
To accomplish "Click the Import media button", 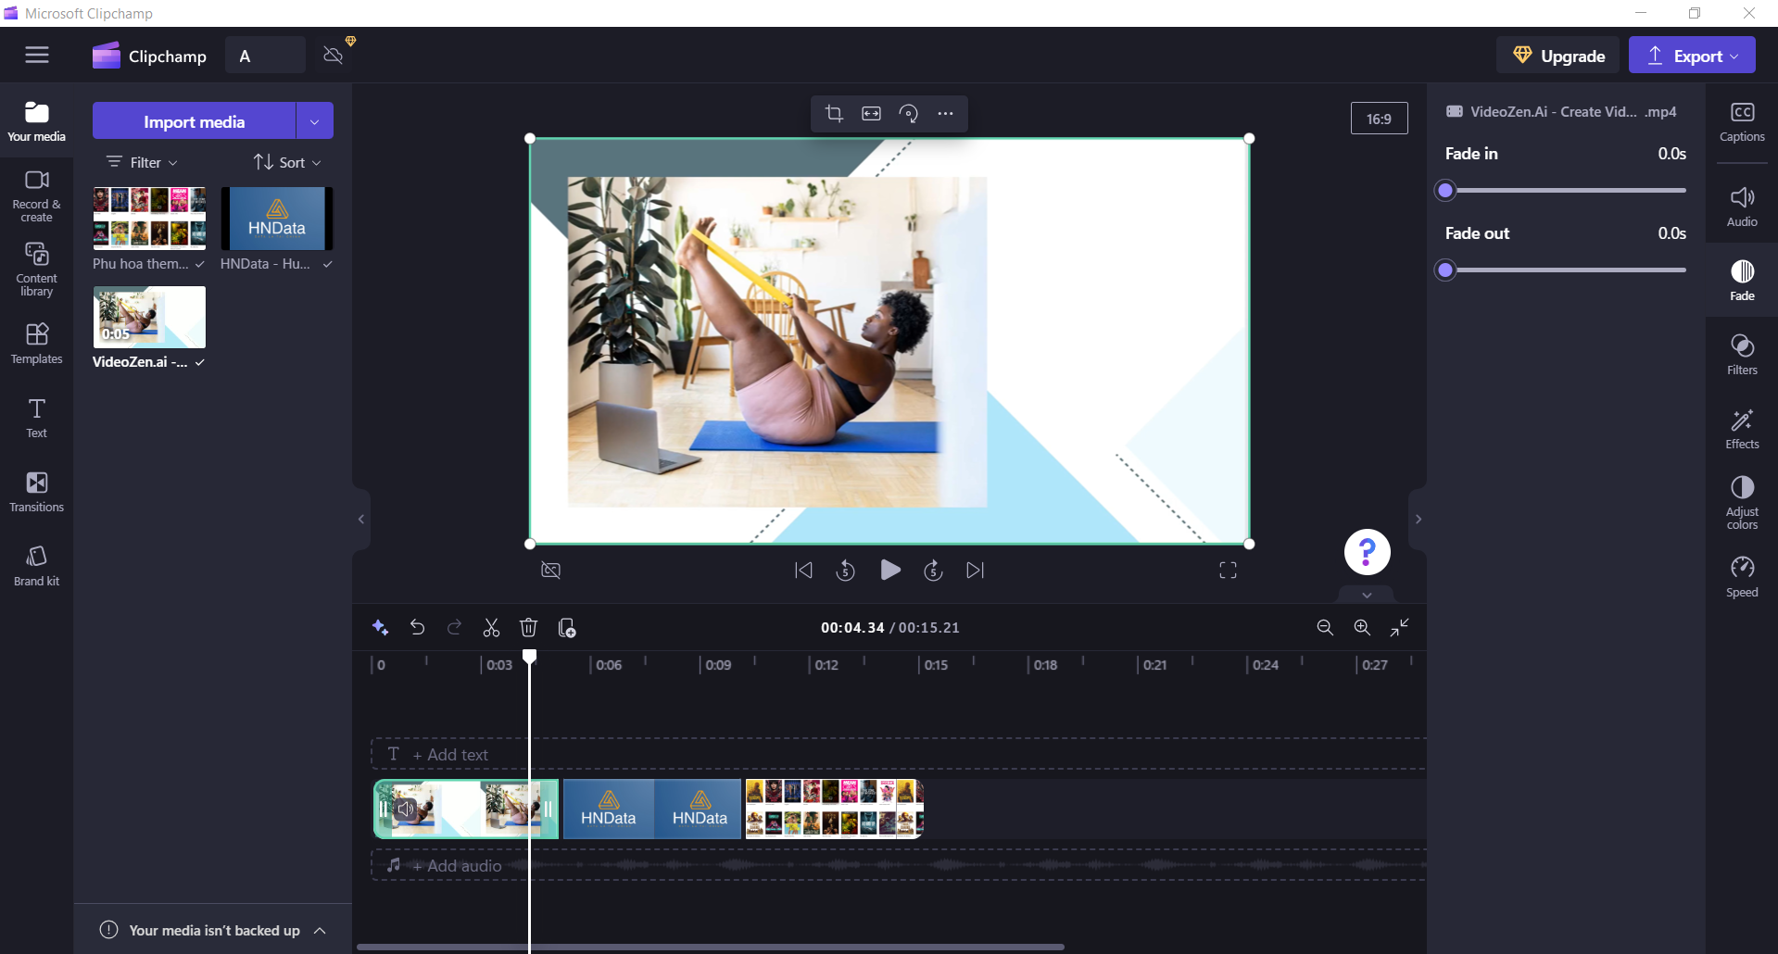I will 194,121.
